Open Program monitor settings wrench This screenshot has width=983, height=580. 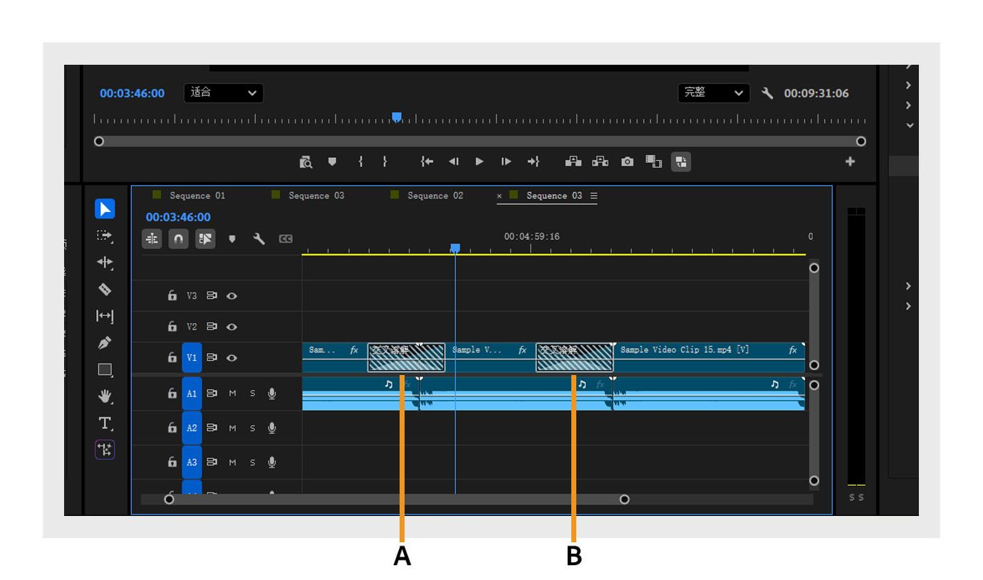(767, 93)
